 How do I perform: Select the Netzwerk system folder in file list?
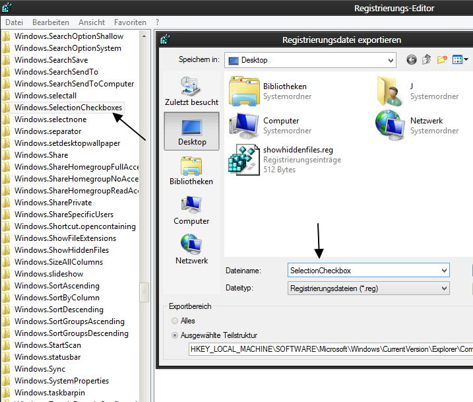(418, 125)
